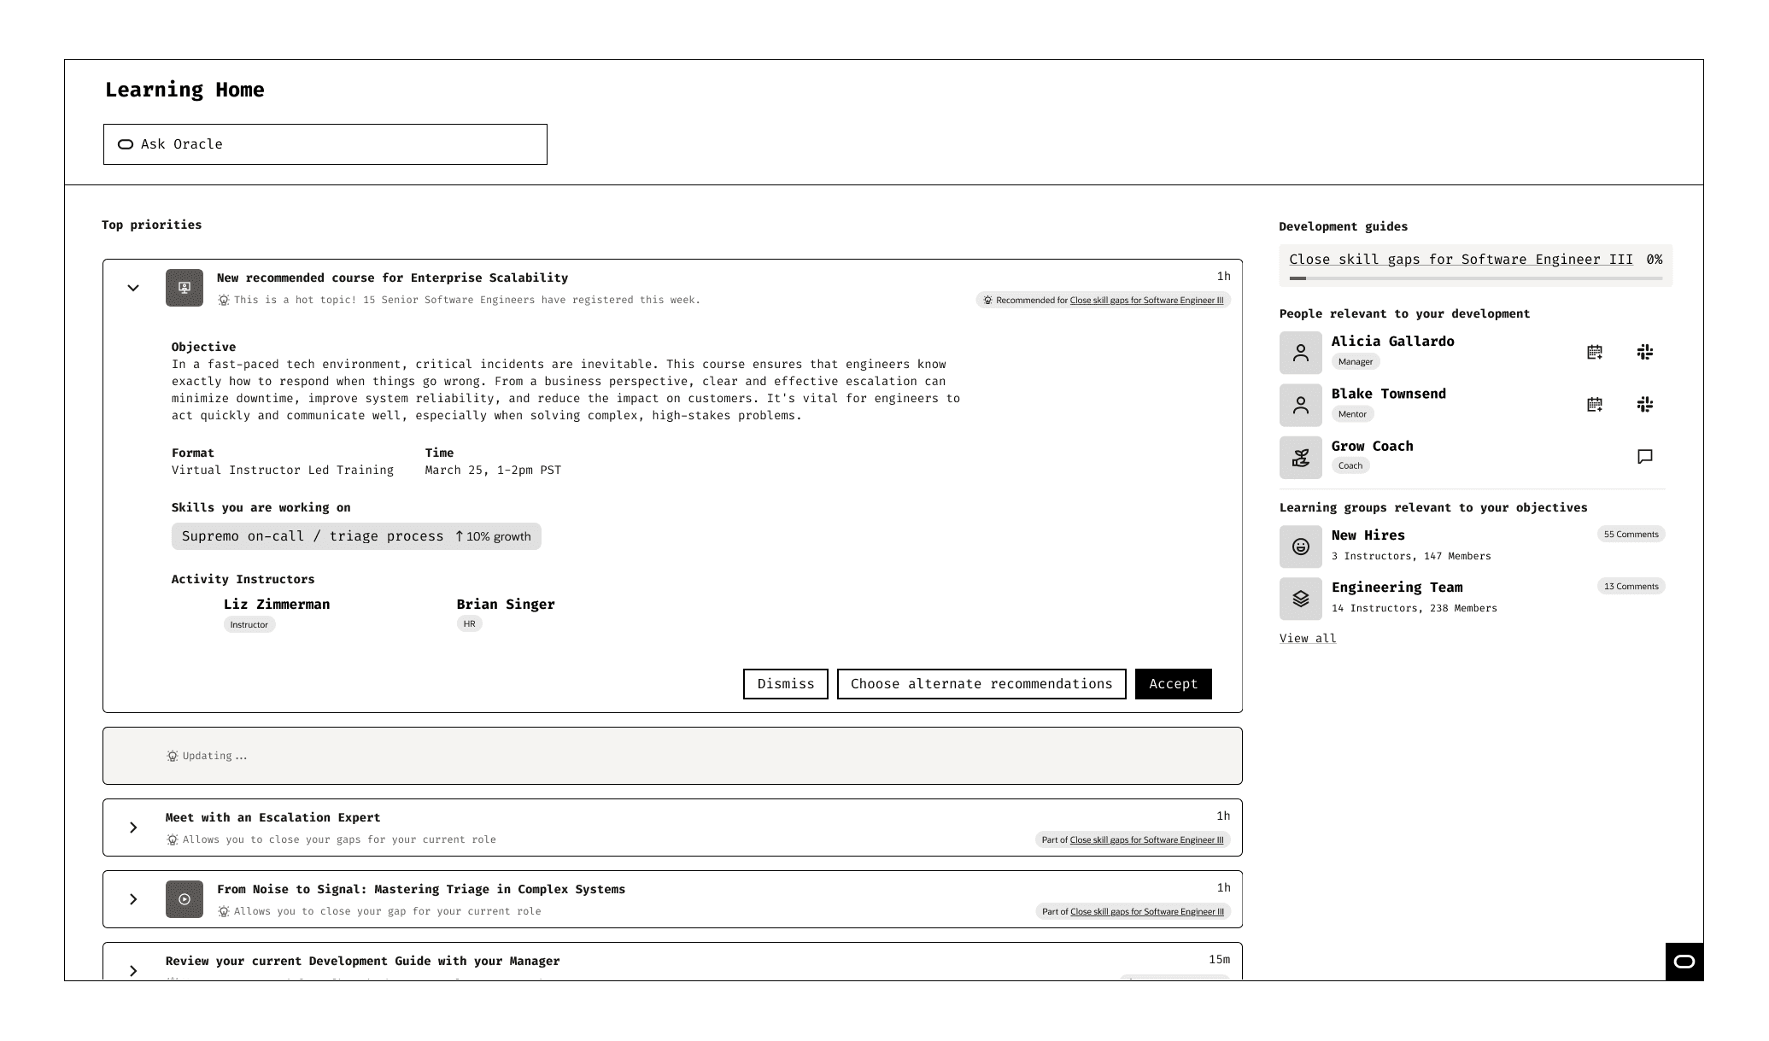This screenshot has width=1769, height=1041.
Task: Dismiss the course recommendation
Action: pos(785,684)
